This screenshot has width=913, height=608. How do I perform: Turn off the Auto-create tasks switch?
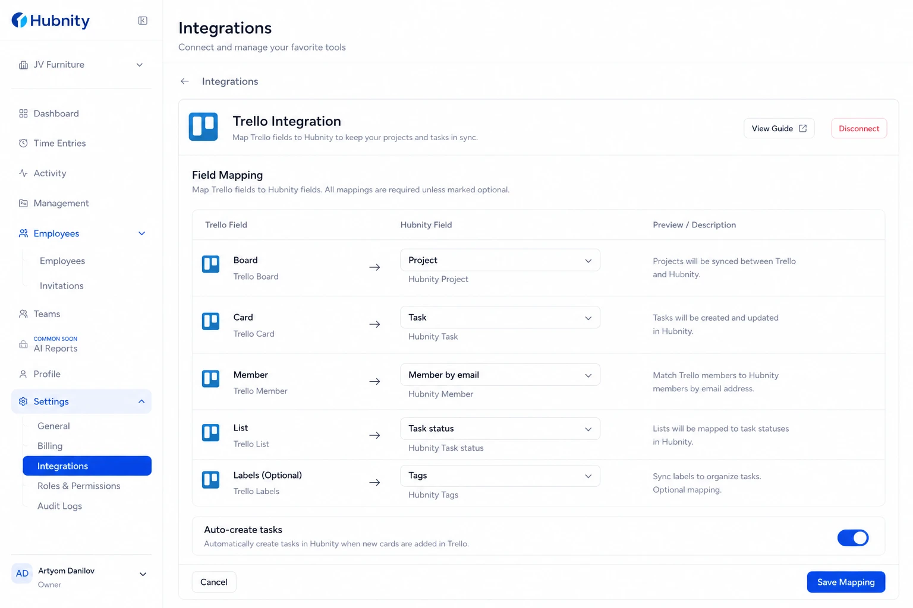click(853, 538)
